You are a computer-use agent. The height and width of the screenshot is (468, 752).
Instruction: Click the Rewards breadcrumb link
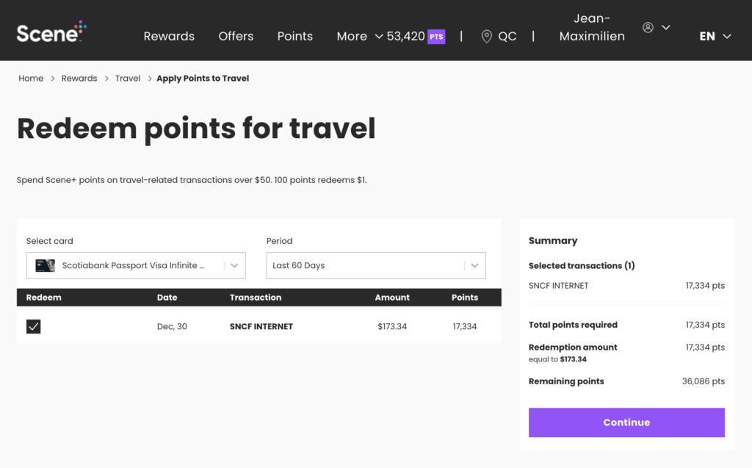[x=79, y=78]
